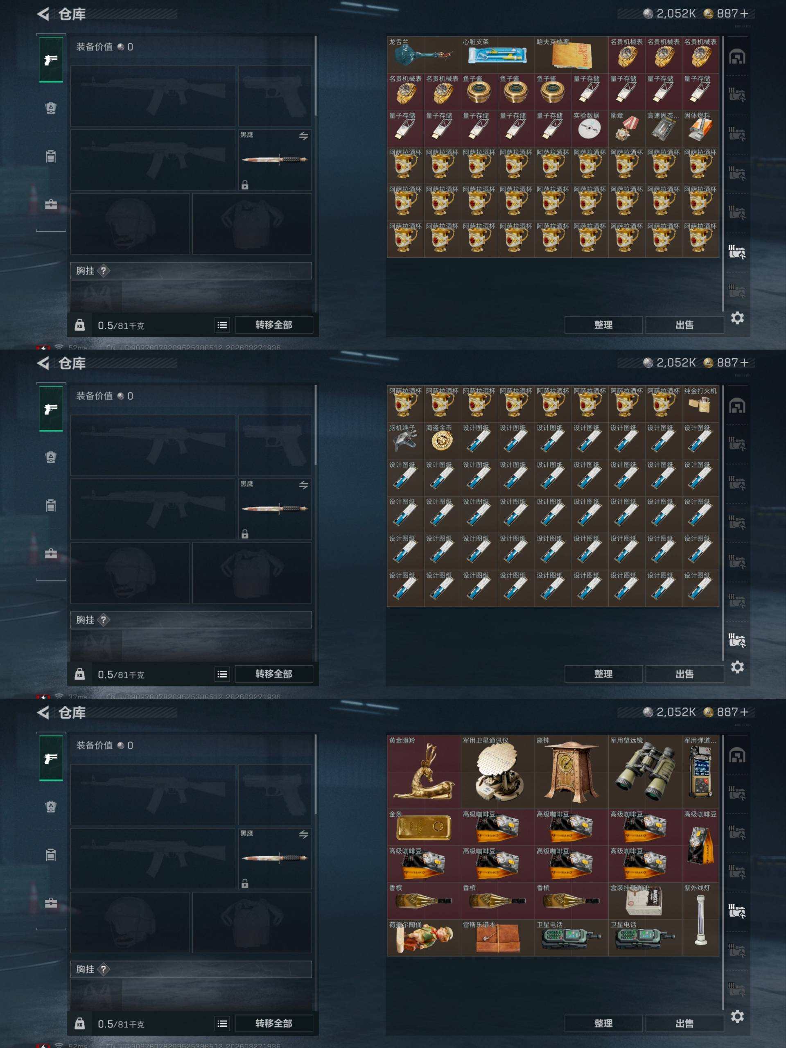Image resolution: width=786 pixels, height=1048 pixels.
Task: Choose the 紫外线灯 UV lamp item
Action: click(700, 919)
